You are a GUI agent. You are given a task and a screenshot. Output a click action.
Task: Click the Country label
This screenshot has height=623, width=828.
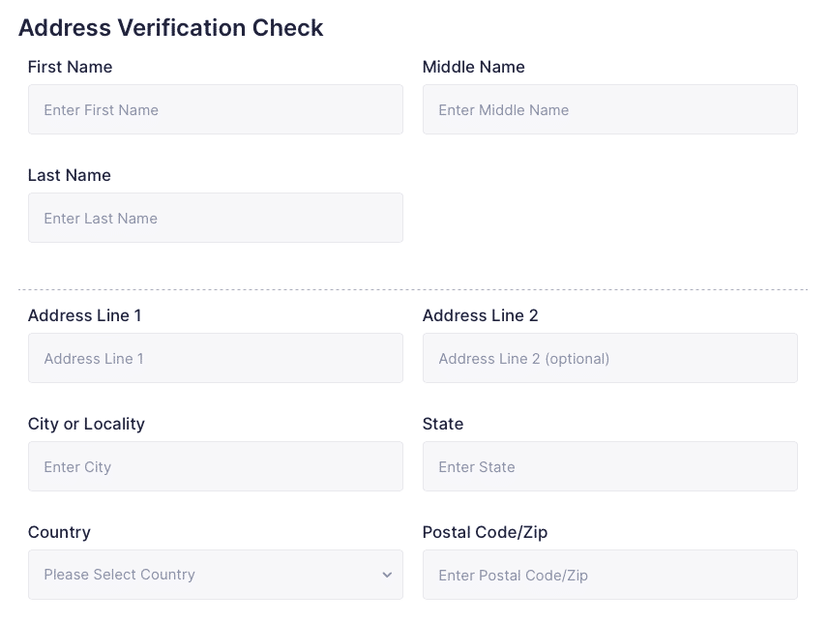59,532
